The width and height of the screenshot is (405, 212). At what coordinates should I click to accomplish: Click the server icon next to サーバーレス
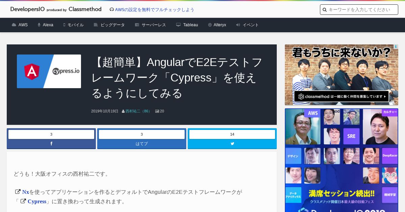[x=137, y=25]
